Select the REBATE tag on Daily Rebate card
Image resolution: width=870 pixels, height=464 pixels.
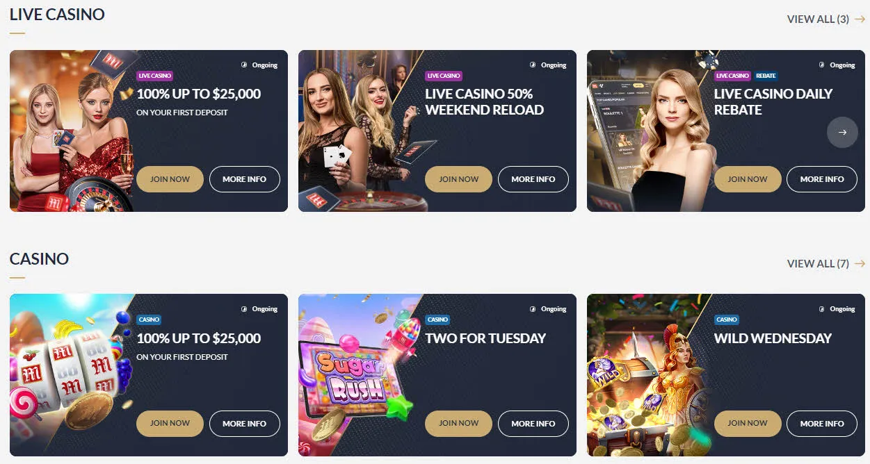tap(766, 76)
